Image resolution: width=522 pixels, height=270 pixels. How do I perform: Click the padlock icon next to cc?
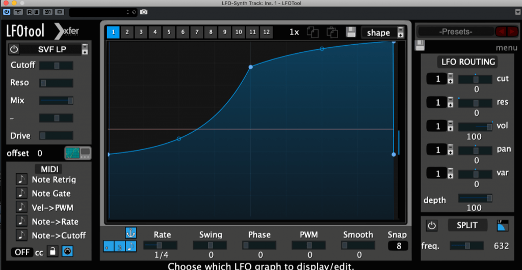point(53,251)
